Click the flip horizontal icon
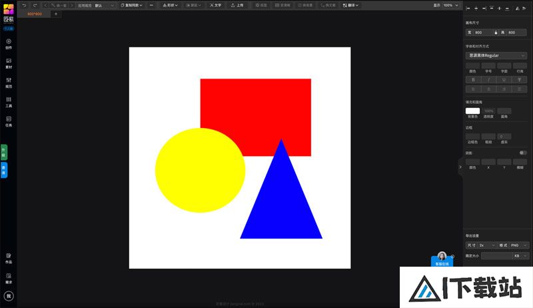 [518, 8]
